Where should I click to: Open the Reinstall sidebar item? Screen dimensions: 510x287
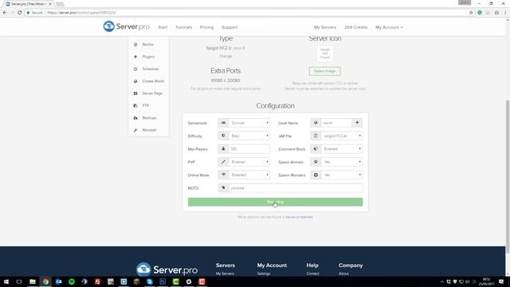(x=149, y=130)
